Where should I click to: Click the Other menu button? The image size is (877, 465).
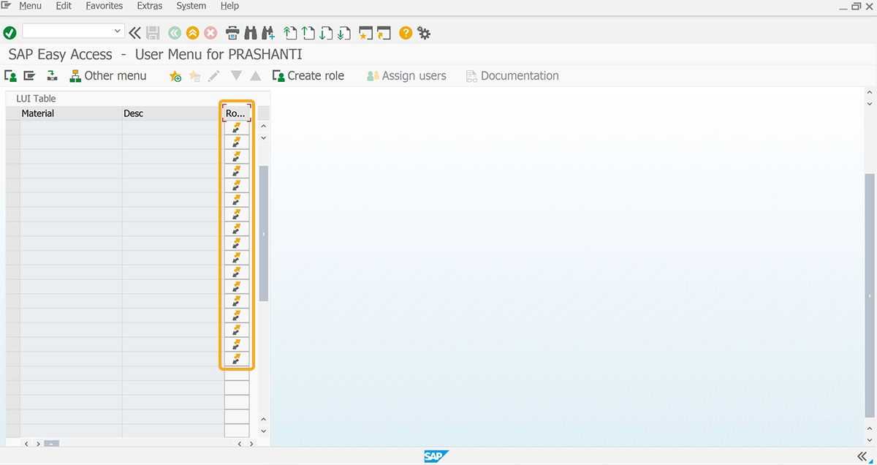pyautogui.click(x=108, y=75)
